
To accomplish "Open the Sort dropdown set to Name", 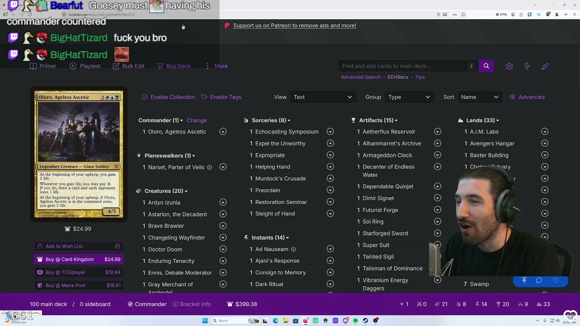I will pyautogui.click(x=479, y=97).
